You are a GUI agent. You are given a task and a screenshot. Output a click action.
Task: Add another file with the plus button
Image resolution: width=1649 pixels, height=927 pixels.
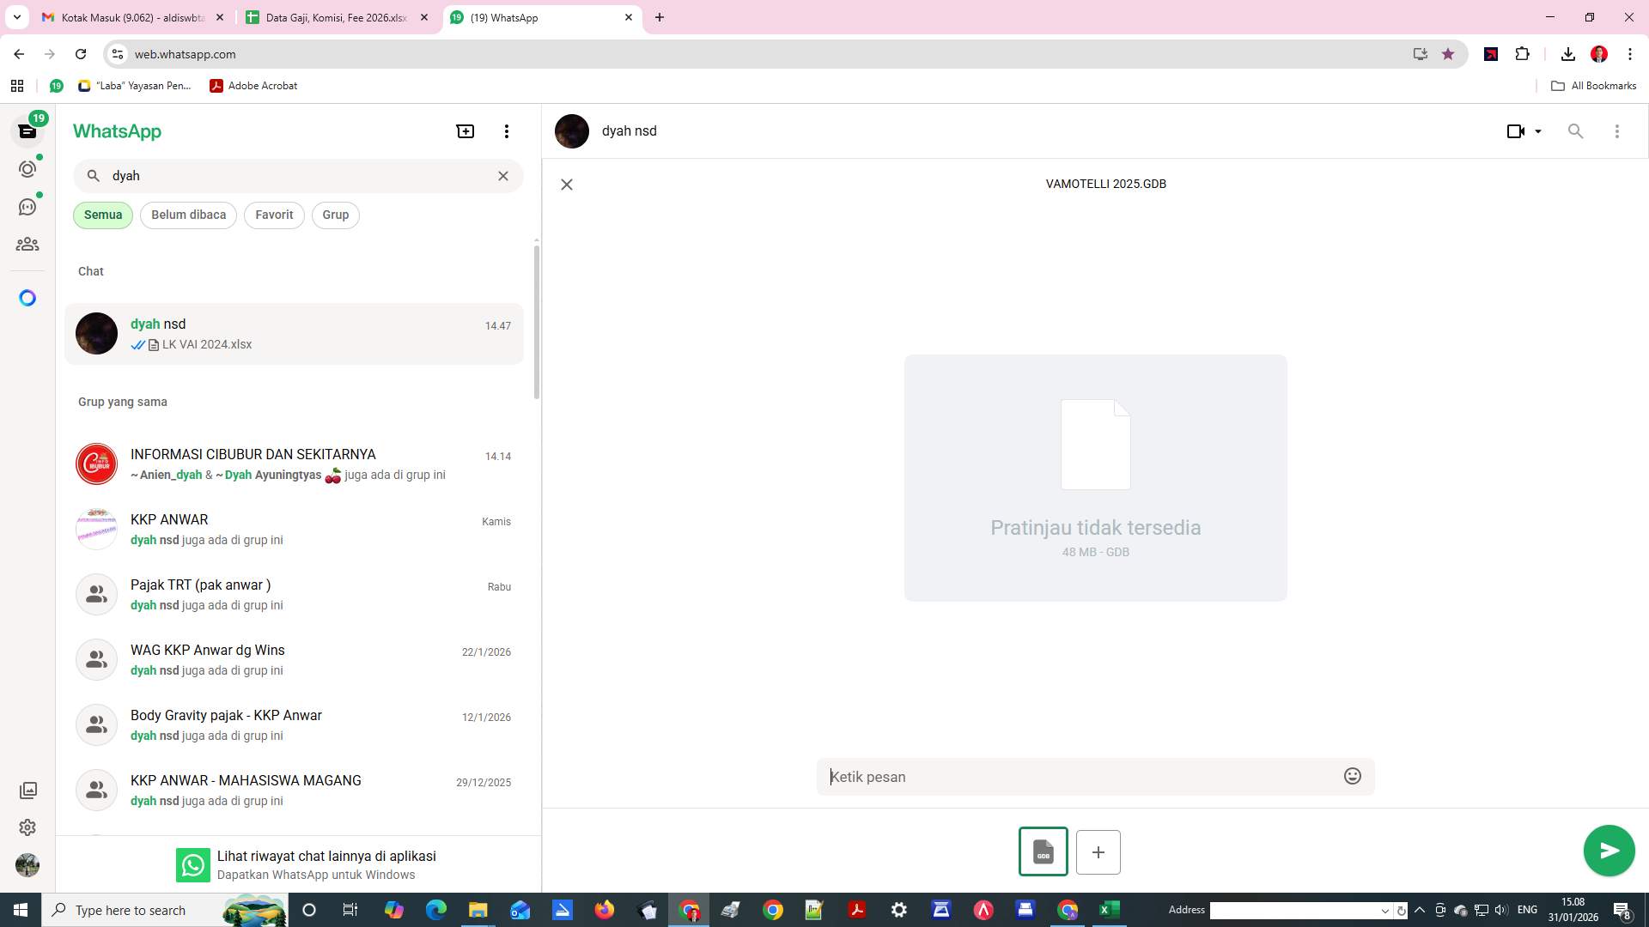1098,852
